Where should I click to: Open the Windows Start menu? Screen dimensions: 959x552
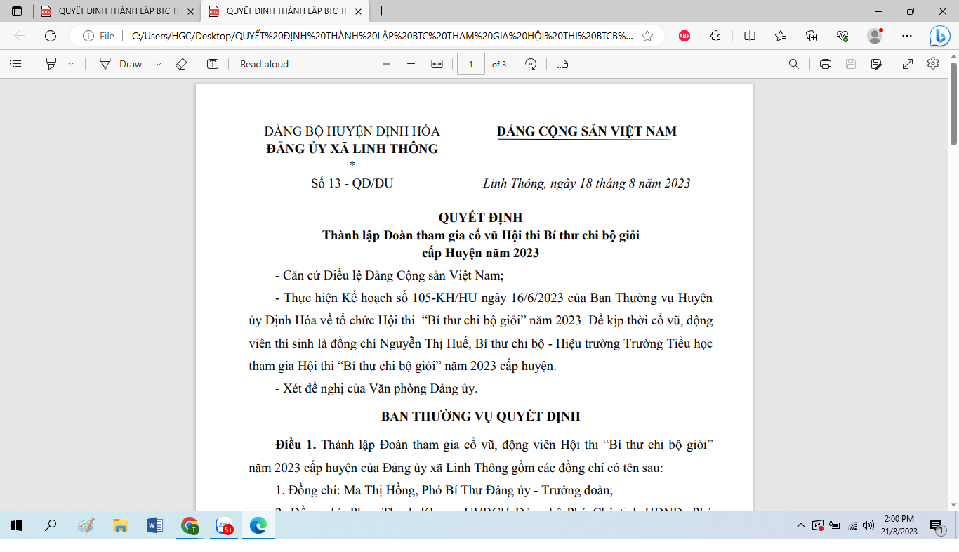(17, 525)
